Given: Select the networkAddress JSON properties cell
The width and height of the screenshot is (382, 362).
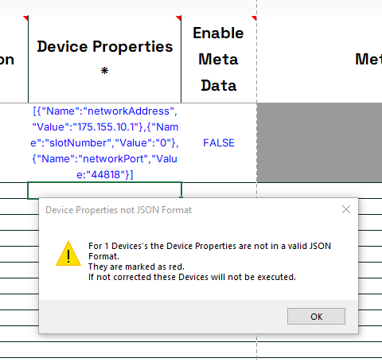Looking at the screenshot, I should [105, 142].
